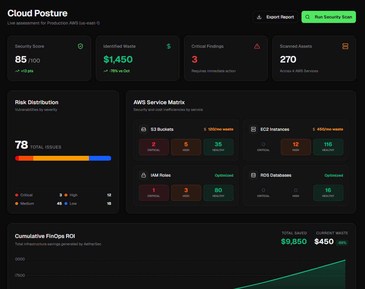Click the Critical legend entry in Risk Distribution
Screen dimensions: 365x289
[x=24, y=195]
